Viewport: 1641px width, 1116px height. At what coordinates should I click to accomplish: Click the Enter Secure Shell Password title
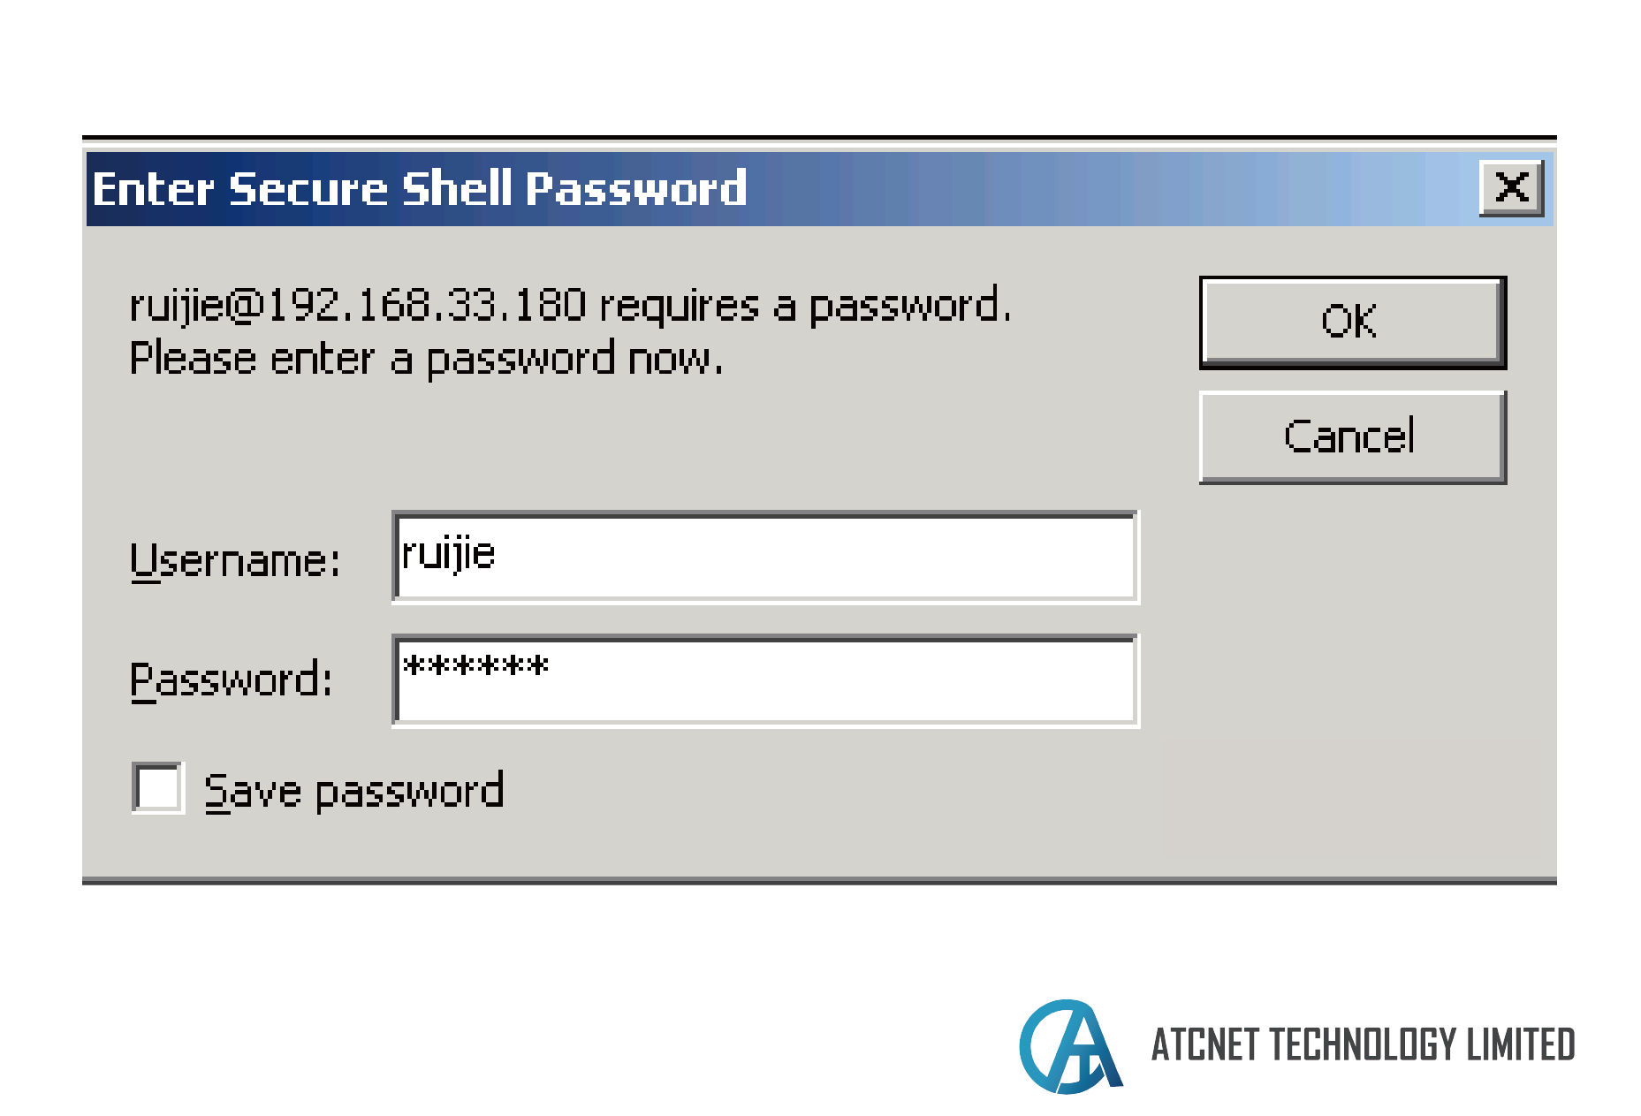pyautogui.click(x=420, y=189)
